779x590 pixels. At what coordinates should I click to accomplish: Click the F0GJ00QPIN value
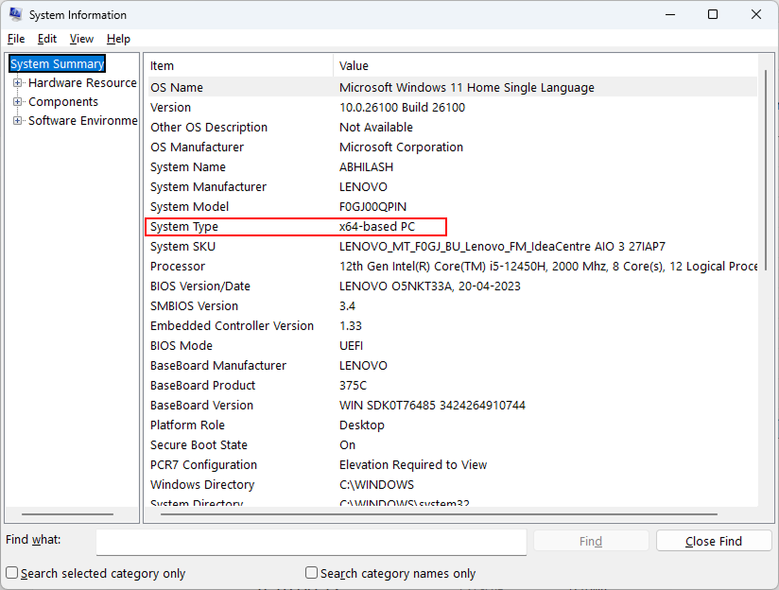[372, 207]
